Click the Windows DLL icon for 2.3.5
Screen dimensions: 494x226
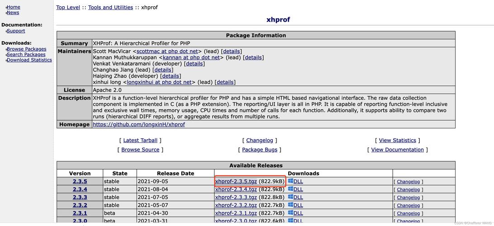click(x=290, y=181)
